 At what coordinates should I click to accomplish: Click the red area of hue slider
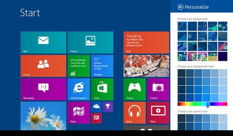click(180, 104)
